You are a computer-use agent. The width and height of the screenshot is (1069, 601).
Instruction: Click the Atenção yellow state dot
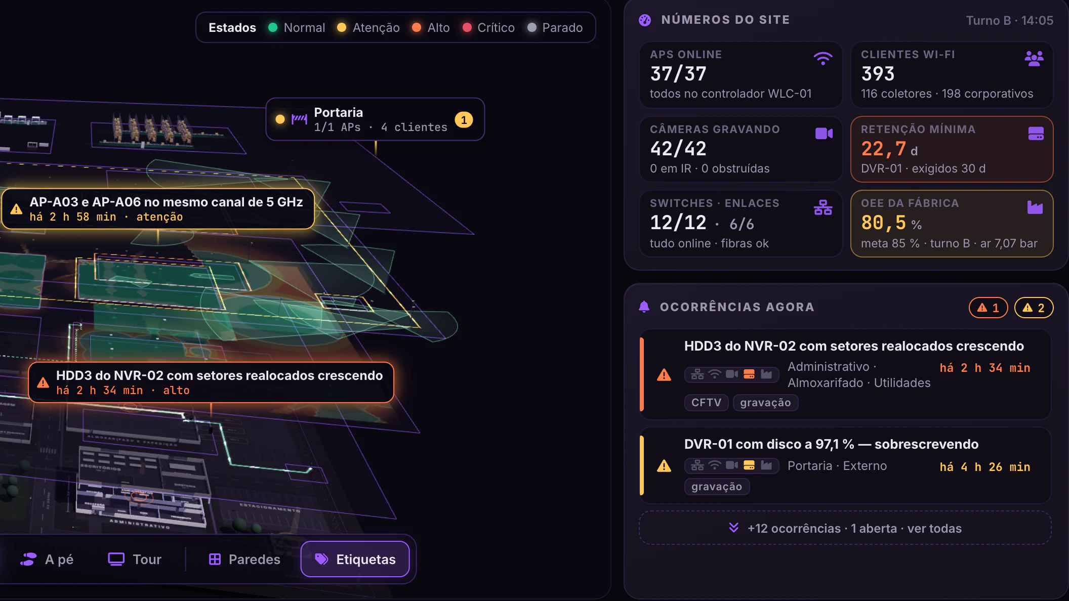(342, 27)
